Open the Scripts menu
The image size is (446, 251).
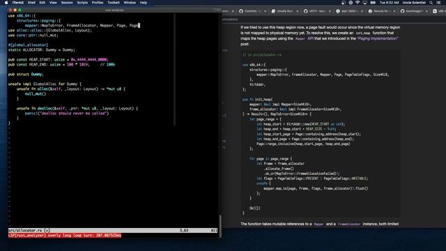pos(82,3)
